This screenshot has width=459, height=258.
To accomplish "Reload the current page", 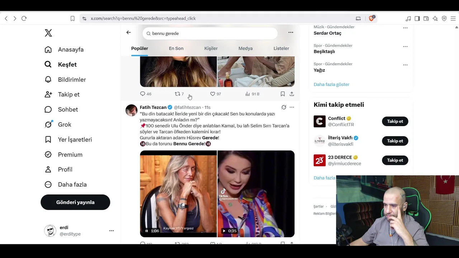I will 24,18.
